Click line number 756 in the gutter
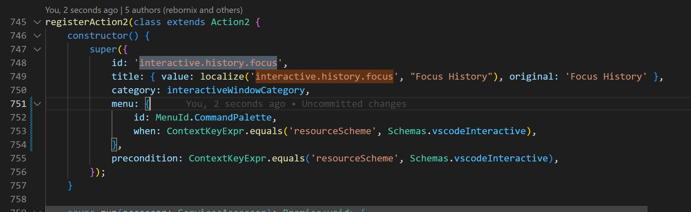 [18, 172]
